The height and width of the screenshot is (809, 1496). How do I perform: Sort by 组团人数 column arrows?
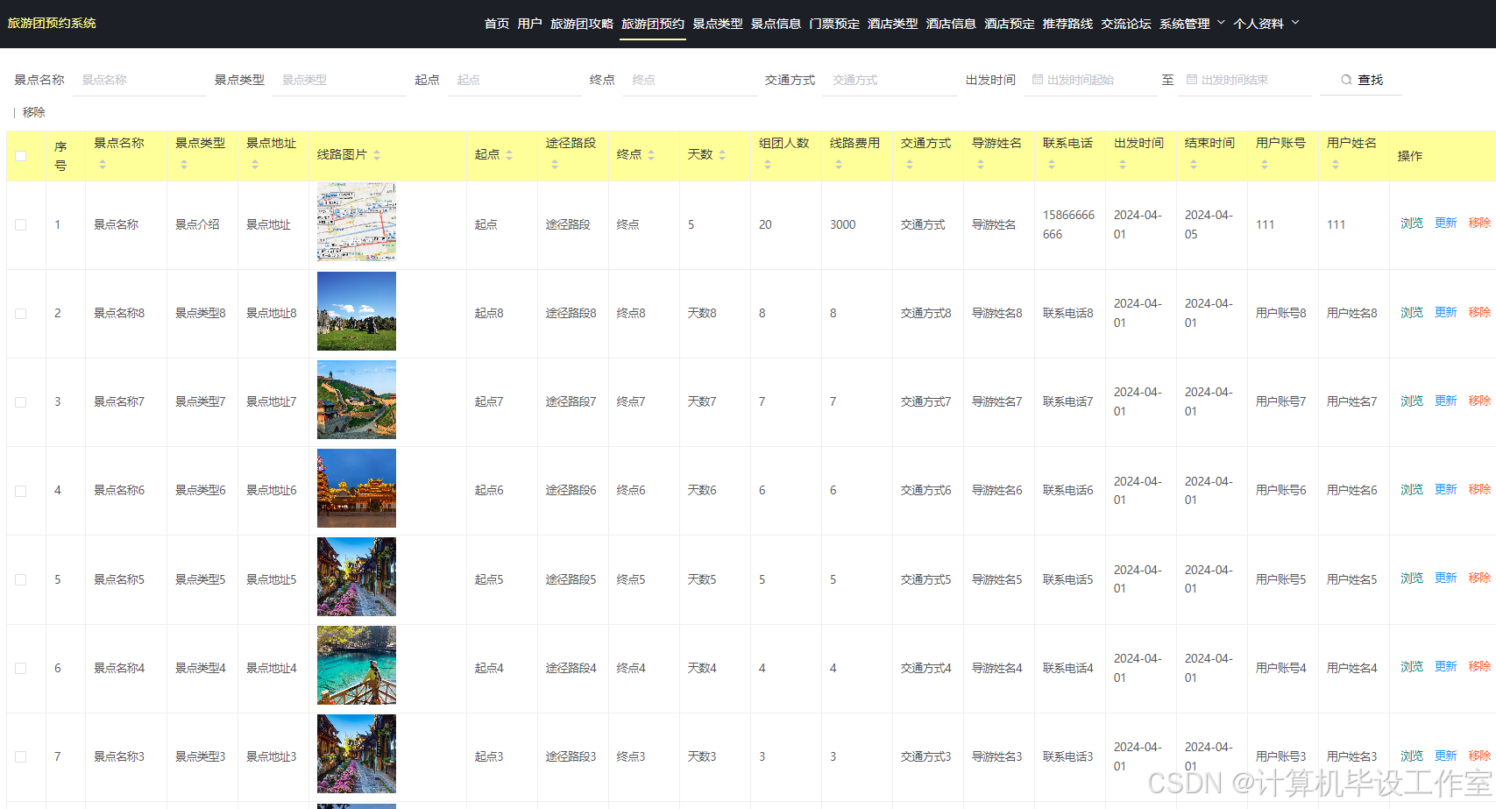[x=768, y=164]
